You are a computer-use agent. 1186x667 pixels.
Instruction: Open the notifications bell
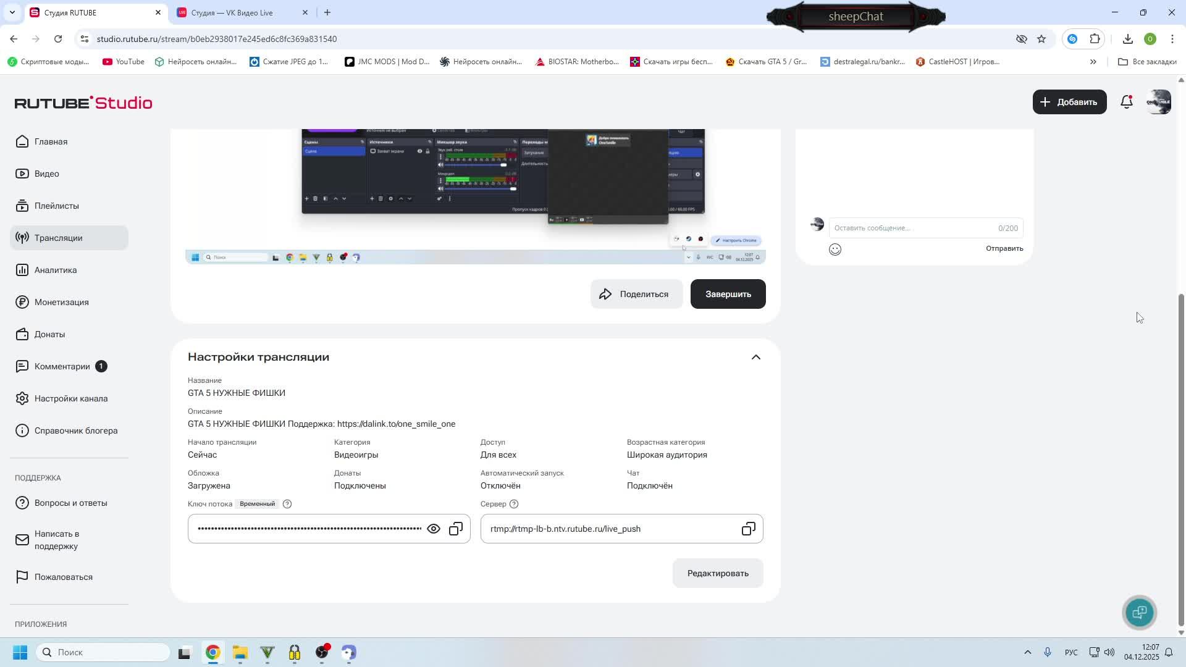(x=1127, y=103)
